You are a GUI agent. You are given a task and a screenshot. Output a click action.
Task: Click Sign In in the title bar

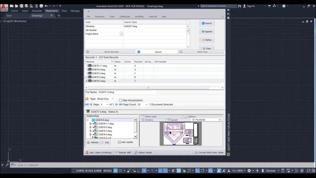coord(251,6)
